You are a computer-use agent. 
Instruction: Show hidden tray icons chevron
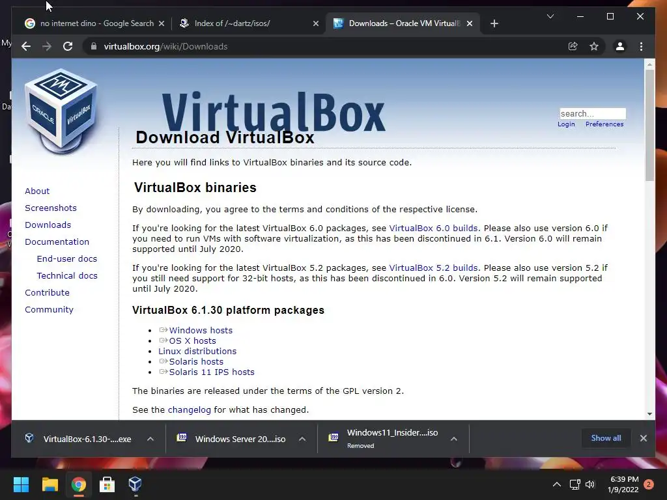556,484
